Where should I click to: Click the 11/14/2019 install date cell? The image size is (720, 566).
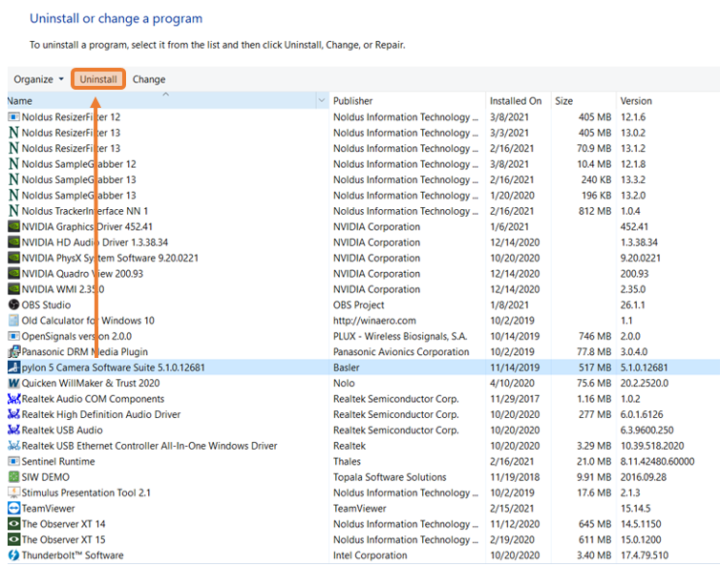(x=515, y=367)
